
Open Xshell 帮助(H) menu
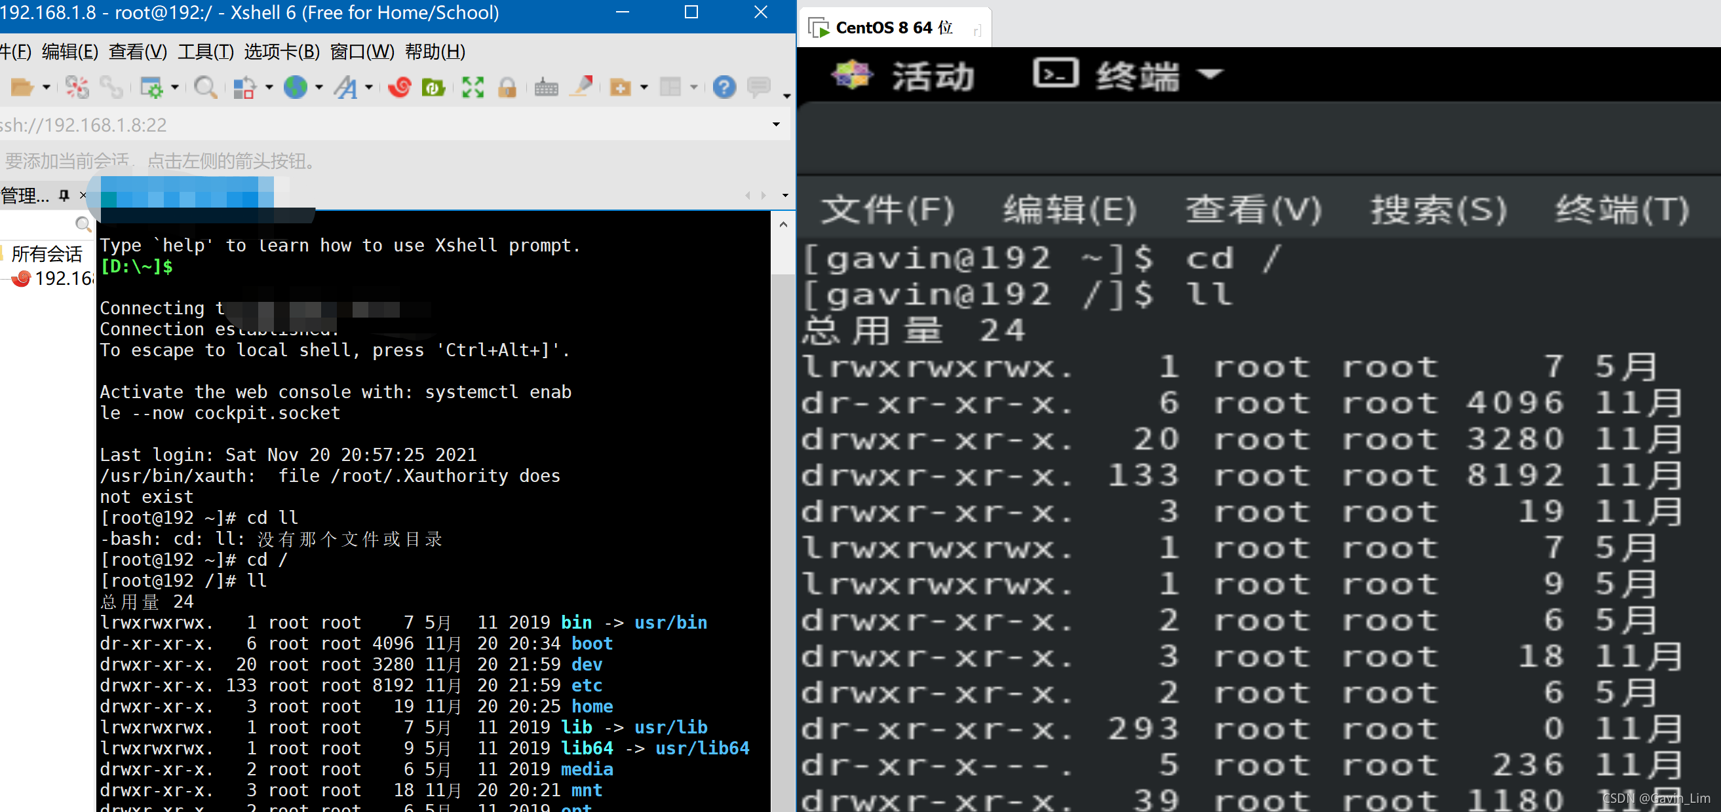point(435,52)
